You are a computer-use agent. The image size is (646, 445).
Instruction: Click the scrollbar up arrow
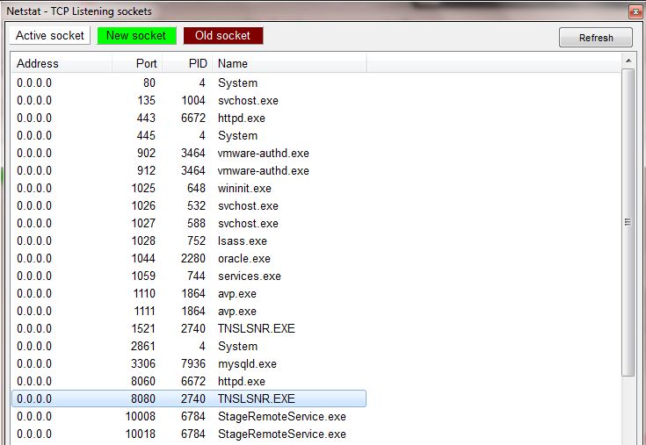coord(628,61)
